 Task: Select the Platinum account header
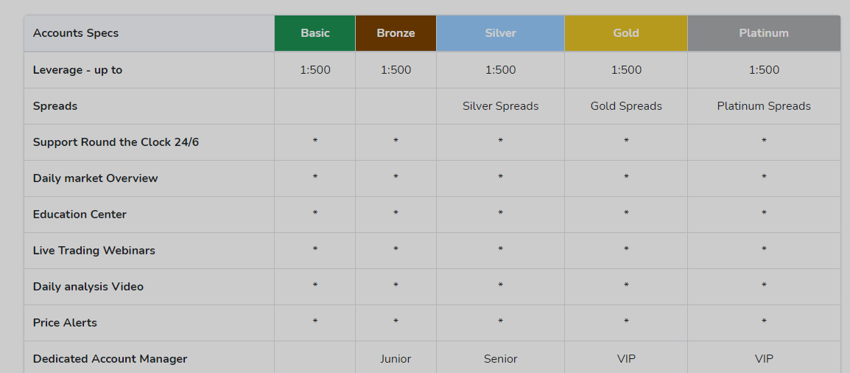tap(764, 33)
